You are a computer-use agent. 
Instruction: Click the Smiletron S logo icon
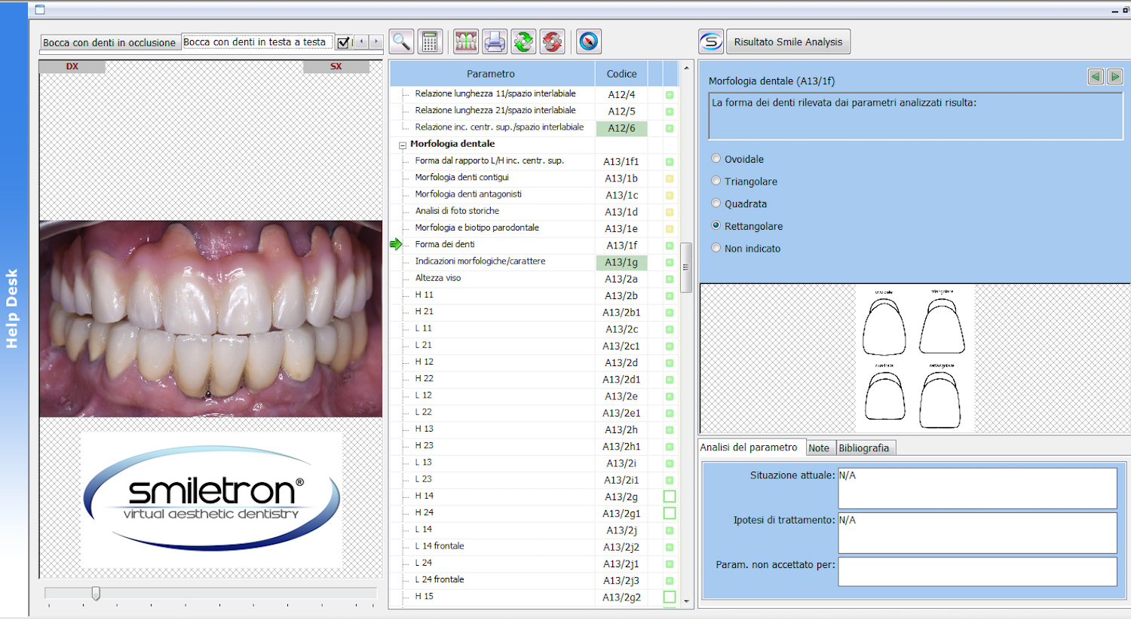[710, 42]
